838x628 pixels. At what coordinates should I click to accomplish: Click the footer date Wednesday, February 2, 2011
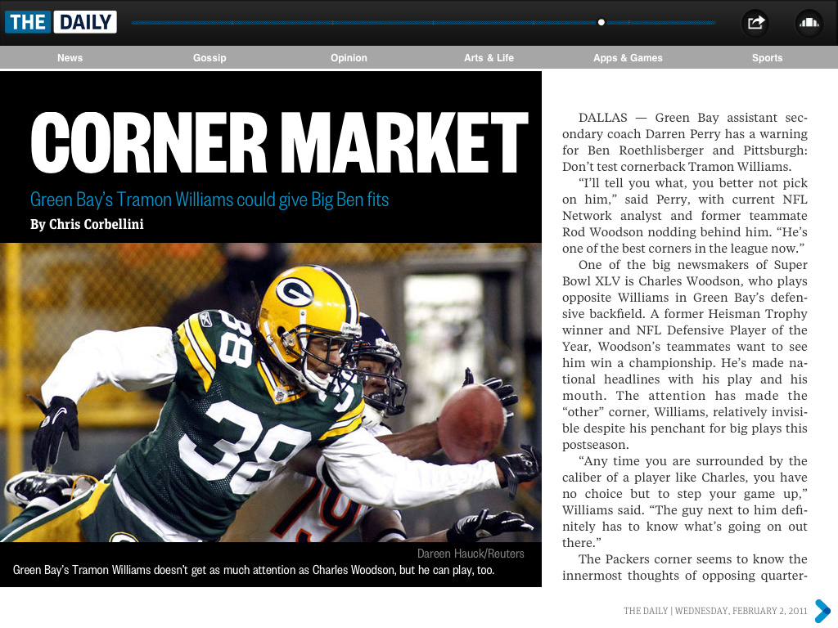[741, 611]
